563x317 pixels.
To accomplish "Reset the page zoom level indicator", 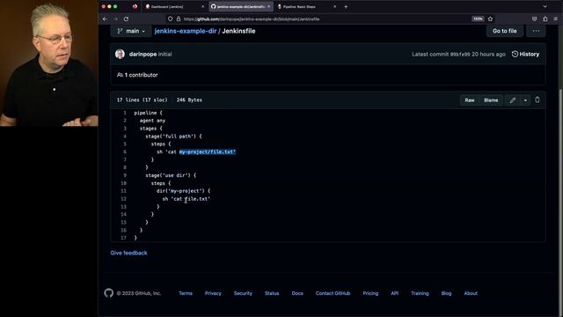I will tap(478, 19).
